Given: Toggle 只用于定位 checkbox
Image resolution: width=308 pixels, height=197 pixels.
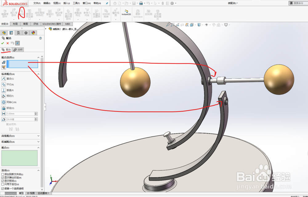Looking at the screenshot, I should pos(3,184).
